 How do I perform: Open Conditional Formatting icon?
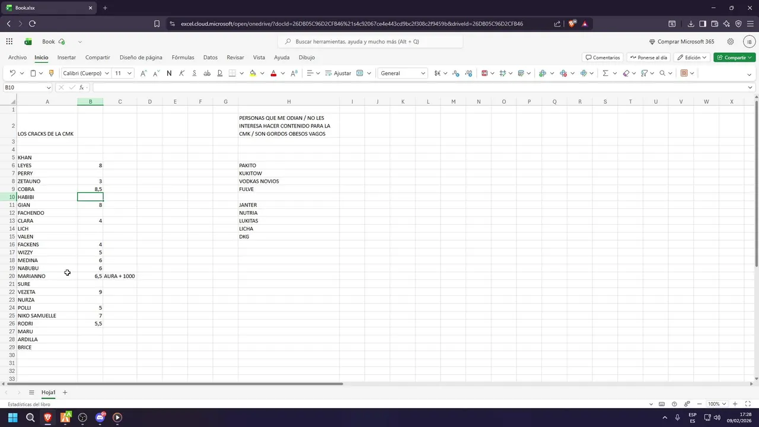(x=484, y=73)
